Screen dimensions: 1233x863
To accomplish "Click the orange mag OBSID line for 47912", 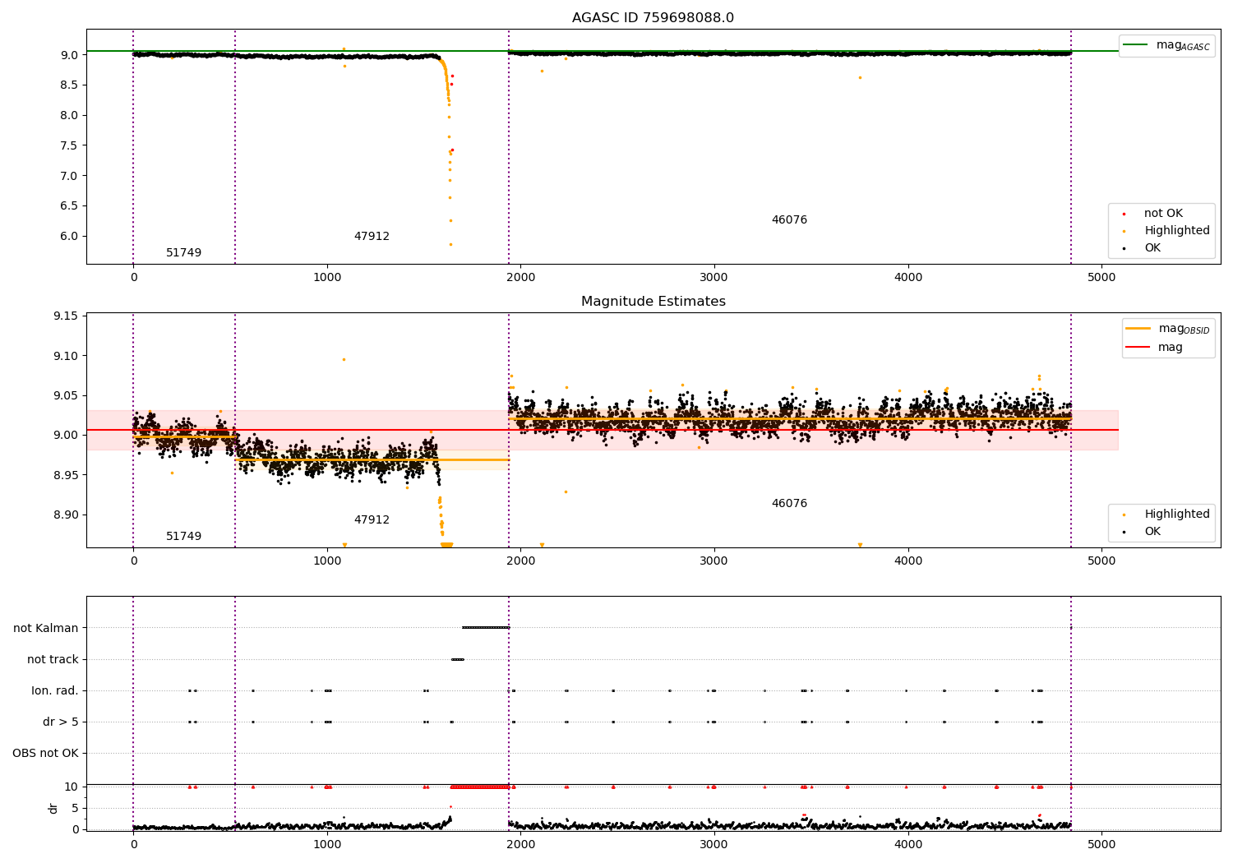I will [x=372, y=459].
